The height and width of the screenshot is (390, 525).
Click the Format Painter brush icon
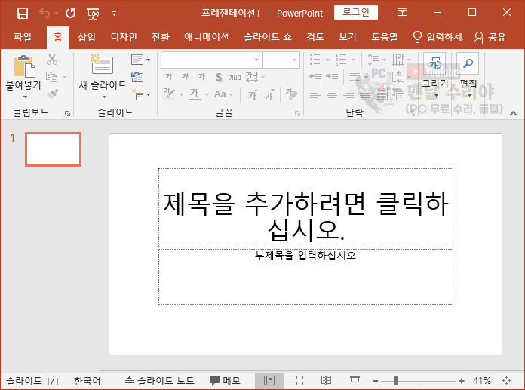52,94
